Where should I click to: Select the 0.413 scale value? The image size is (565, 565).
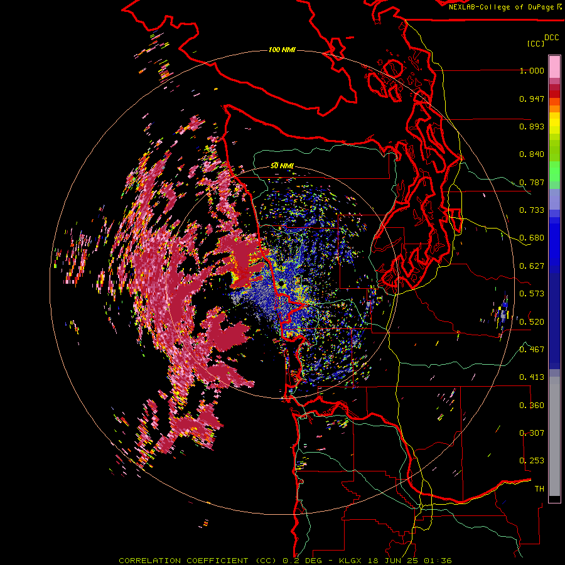[532, 377]
